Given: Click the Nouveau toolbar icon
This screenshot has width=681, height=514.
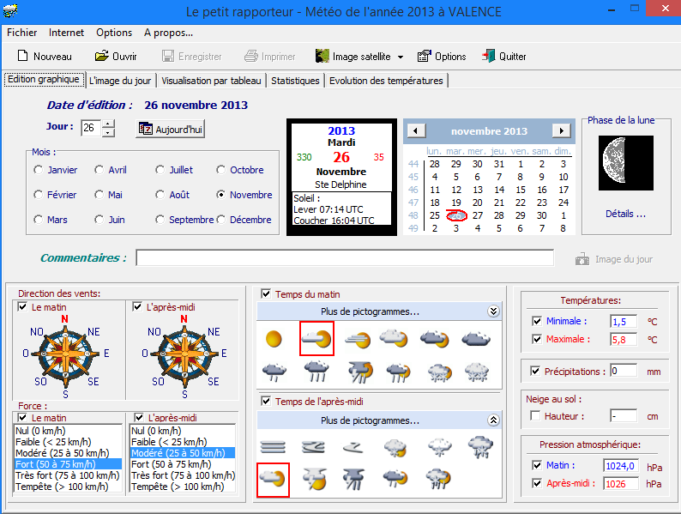Looking at the screenshot, I should tap(45, 57).
